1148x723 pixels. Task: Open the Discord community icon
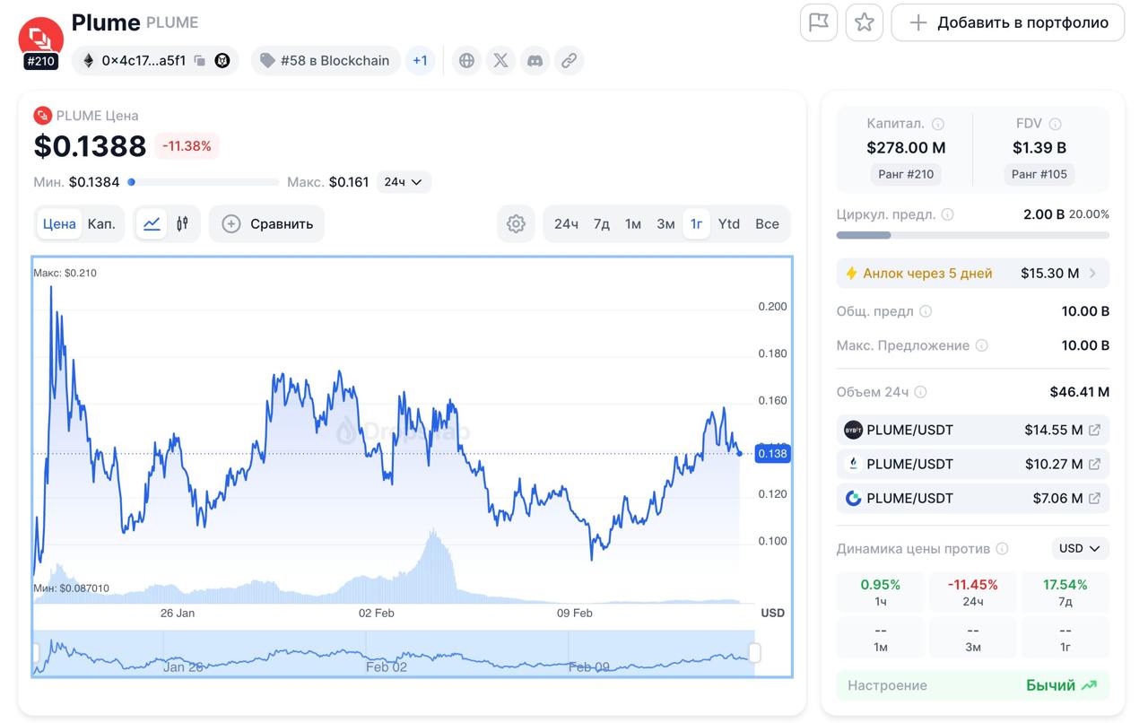coord(535,61)
